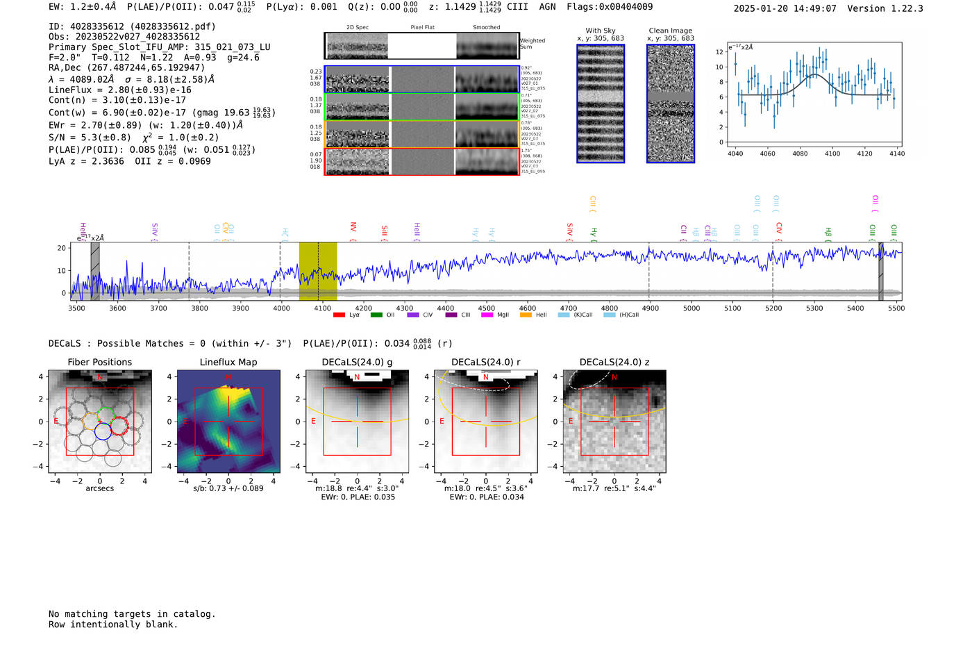Click the hatched gray band near 5460
Screen dimensions: 972x662
(x=881, y=271)
